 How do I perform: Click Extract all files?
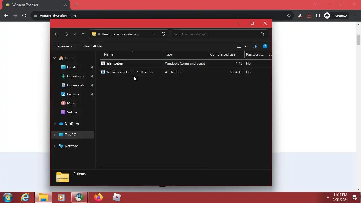click(92, 46)
